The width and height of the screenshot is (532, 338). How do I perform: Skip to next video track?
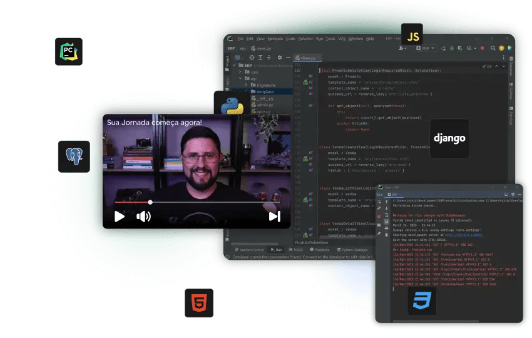pyautogui.click(x=275, y=217)
